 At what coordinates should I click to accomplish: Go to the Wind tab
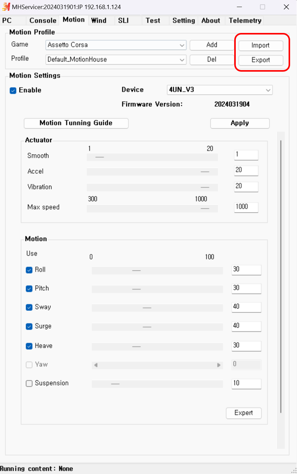coord(99,21)
